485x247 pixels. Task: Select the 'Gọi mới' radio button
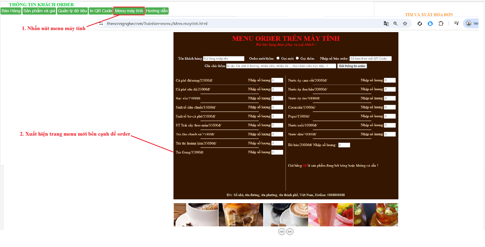point(278,58)
